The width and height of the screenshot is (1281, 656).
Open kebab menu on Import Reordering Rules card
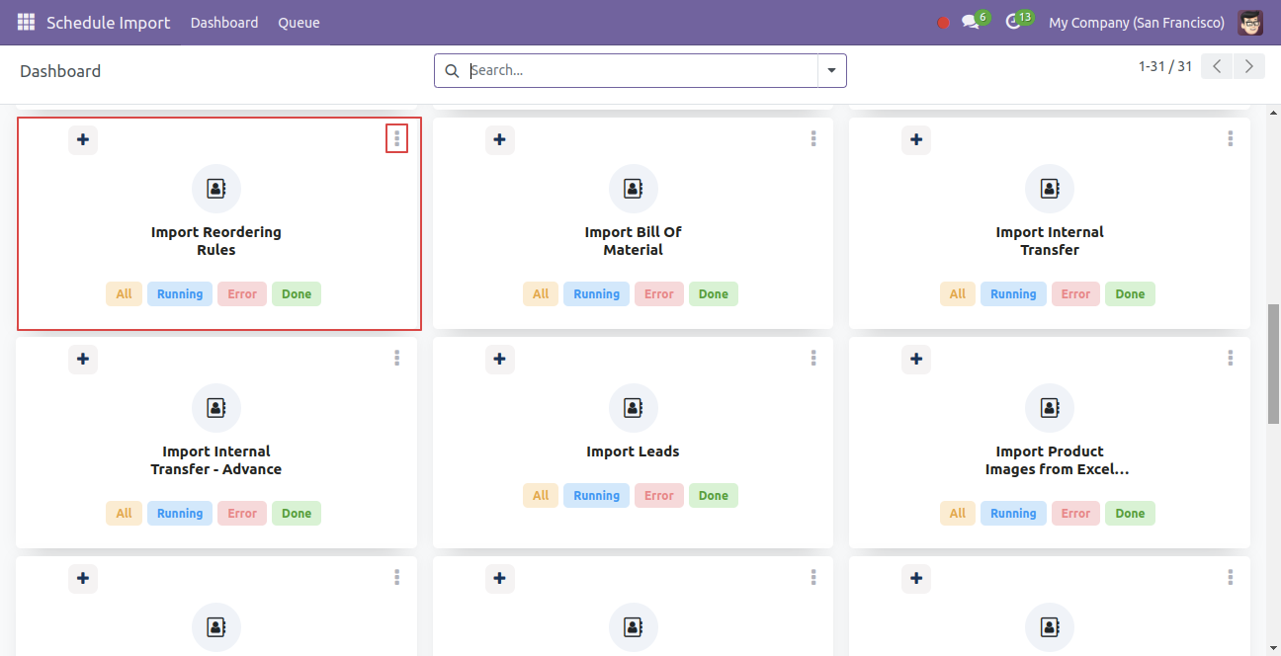tap(397, 139)
